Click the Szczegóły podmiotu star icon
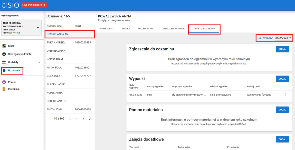 pos(4,54)
